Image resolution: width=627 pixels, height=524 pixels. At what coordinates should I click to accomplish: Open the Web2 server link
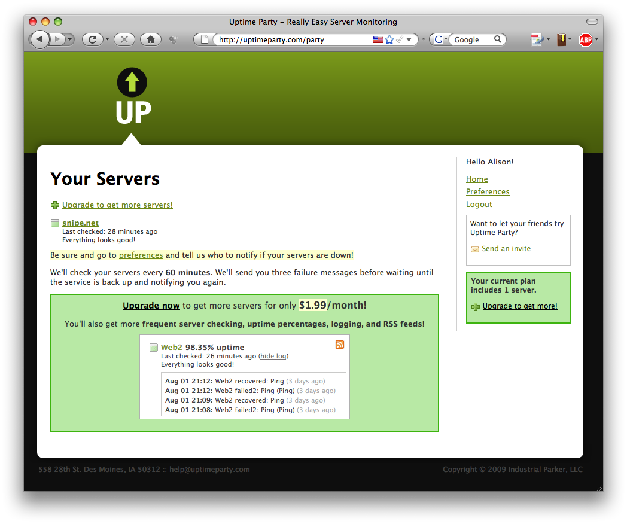tap(172, 347)
